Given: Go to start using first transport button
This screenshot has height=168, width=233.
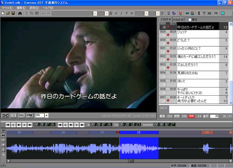Looking at the screenshot, I should click(x=8, y=125).
